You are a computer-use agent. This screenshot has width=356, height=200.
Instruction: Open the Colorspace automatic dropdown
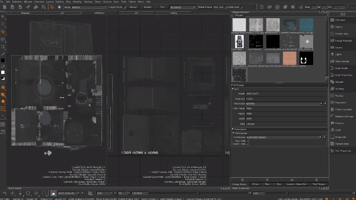point(284,137)
